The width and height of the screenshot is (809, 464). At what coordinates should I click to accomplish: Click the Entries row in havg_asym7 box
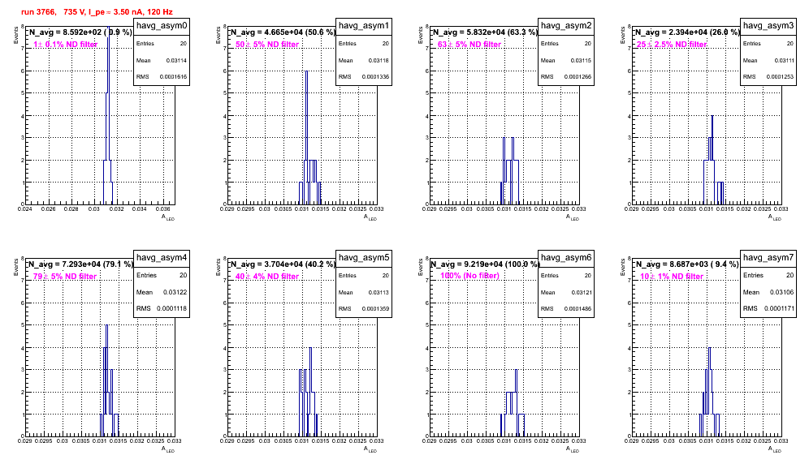pos(768,275)
